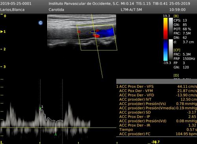Click the Carotida exam type label
Image resolution: width=197 pixels, height=144 pixels.
tap(56, 10)
